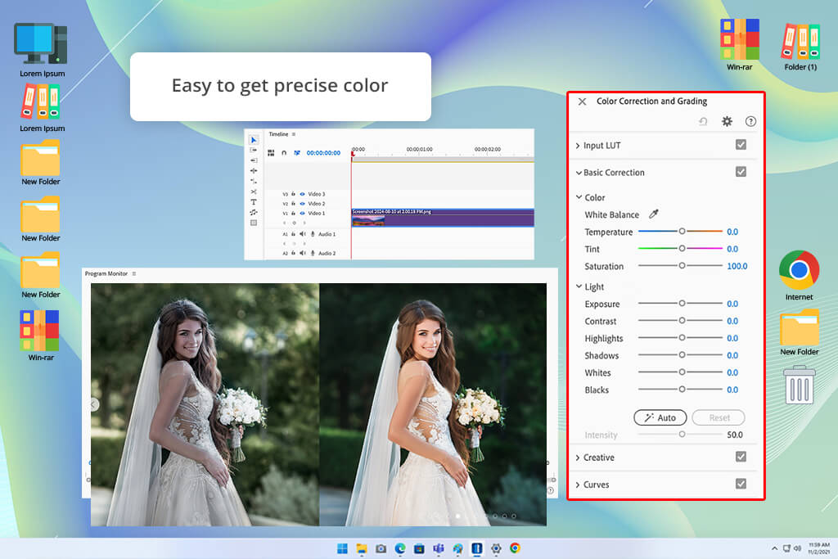This screenshot has width=838, height=559.
Task: Open Color Correction panel settings gear
Action: pyautogui.click(x=727, y=121)
